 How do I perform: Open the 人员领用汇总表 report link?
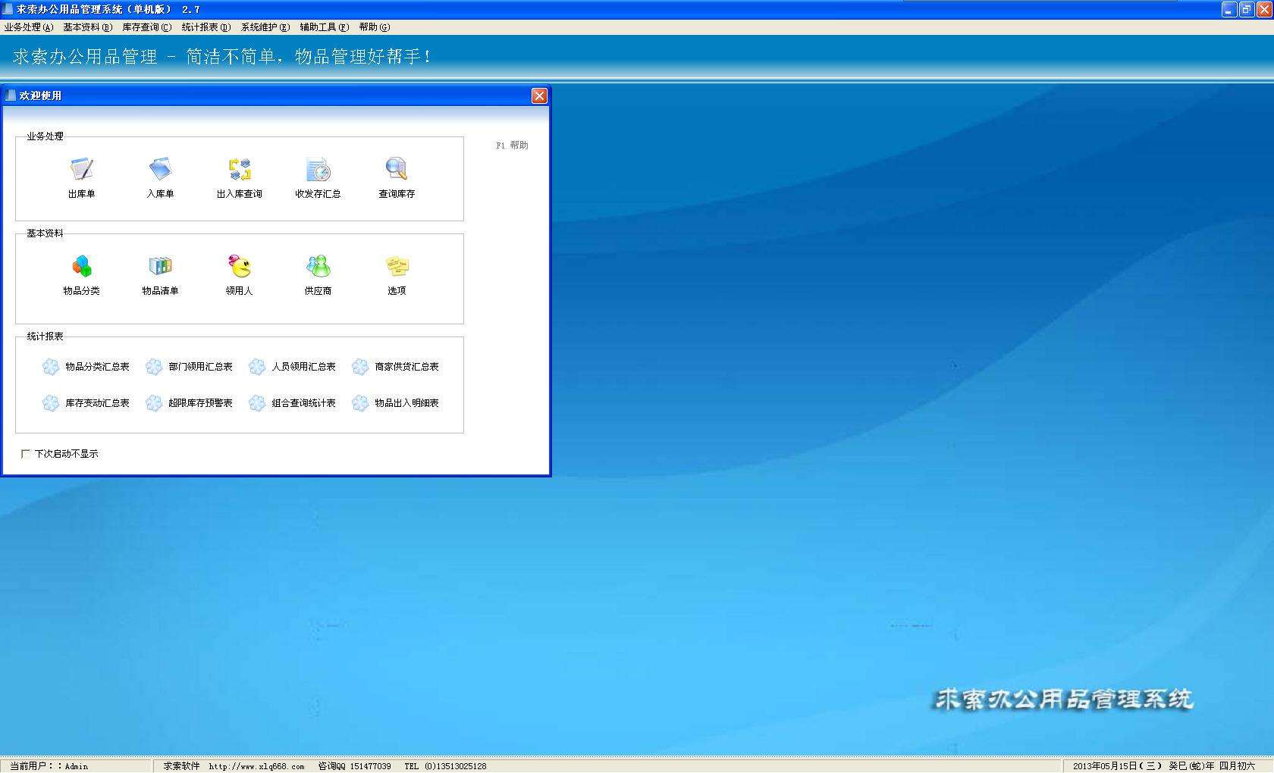pos(303,367)
